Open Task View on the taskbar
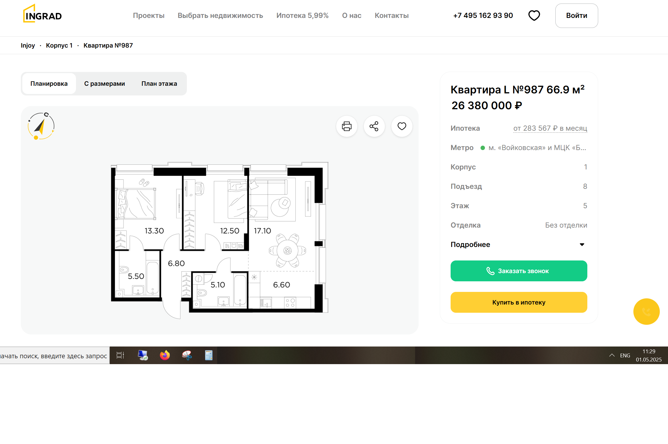The width and height of the screenshot is (668, 444). (120, 355)
